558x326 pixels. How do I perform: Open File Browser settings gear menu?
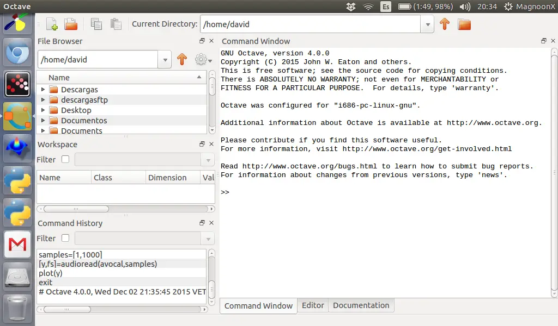pos(203,60)
